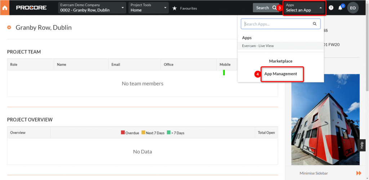Open the notifications bell

[340, 8]
